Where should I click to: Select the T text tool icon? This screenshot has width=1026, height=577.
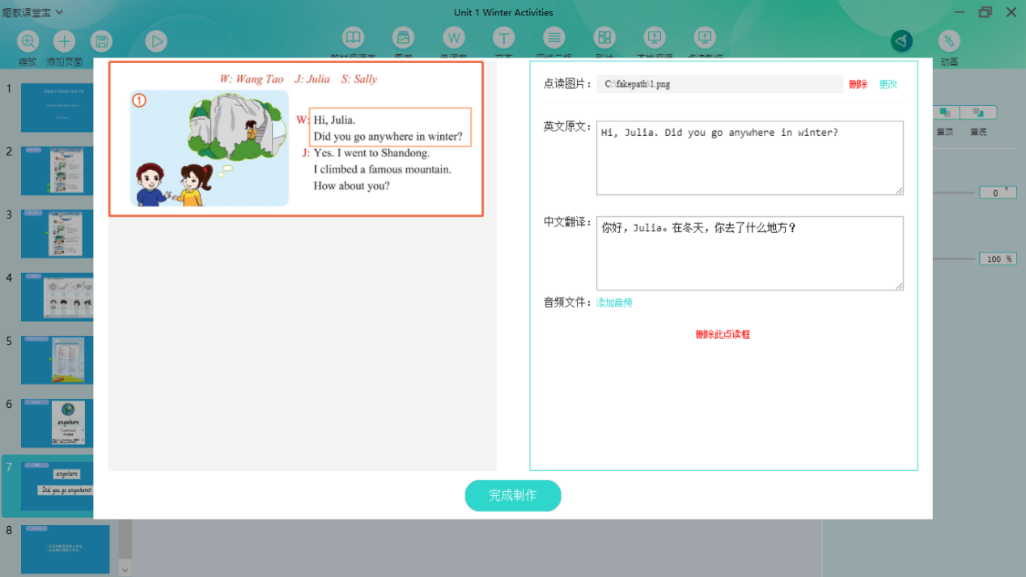(503, 38)
